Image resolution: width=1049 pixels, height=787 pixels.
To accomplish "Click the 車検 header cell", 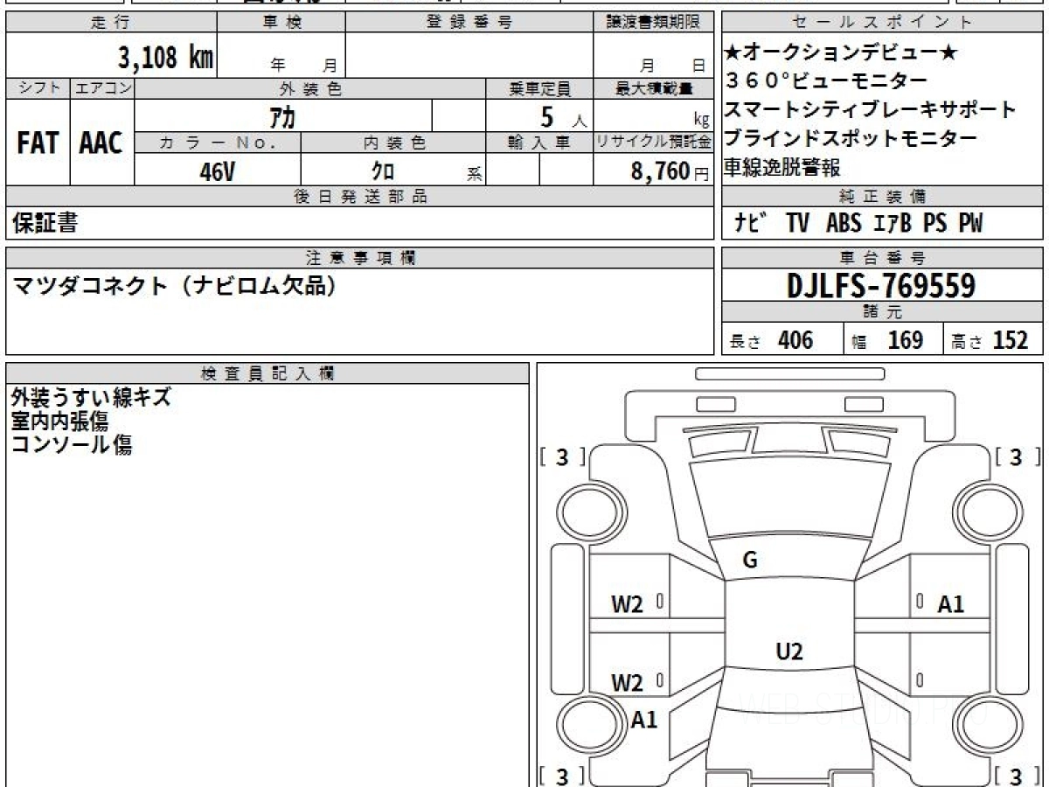I will pos(281,23).
